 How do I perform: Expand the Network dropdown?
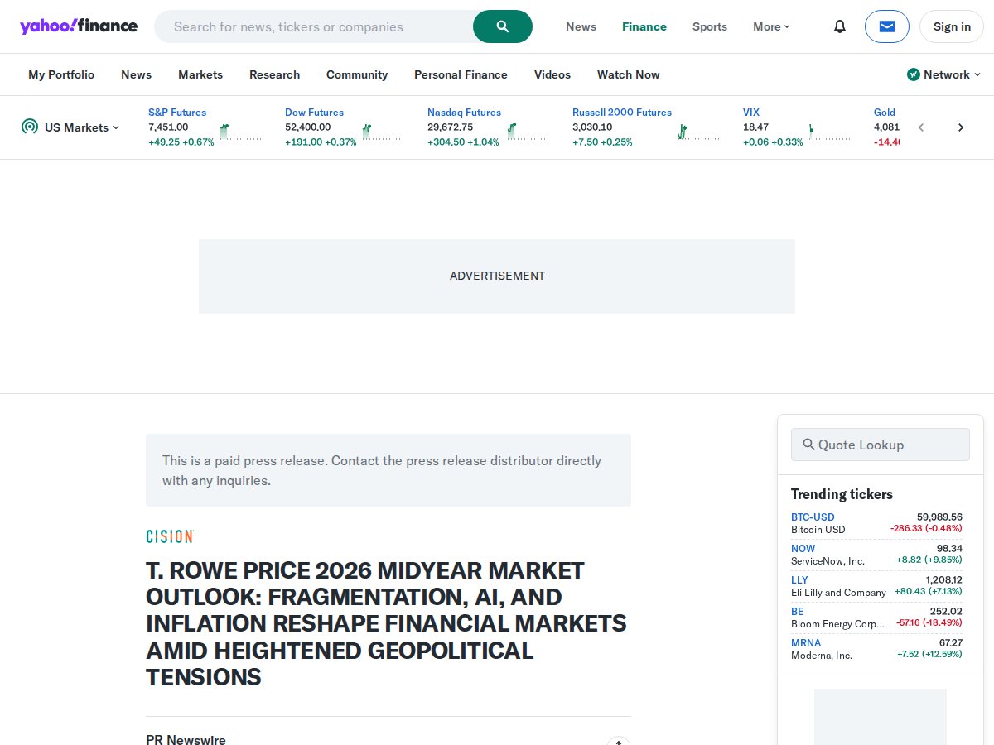point(944,74)
